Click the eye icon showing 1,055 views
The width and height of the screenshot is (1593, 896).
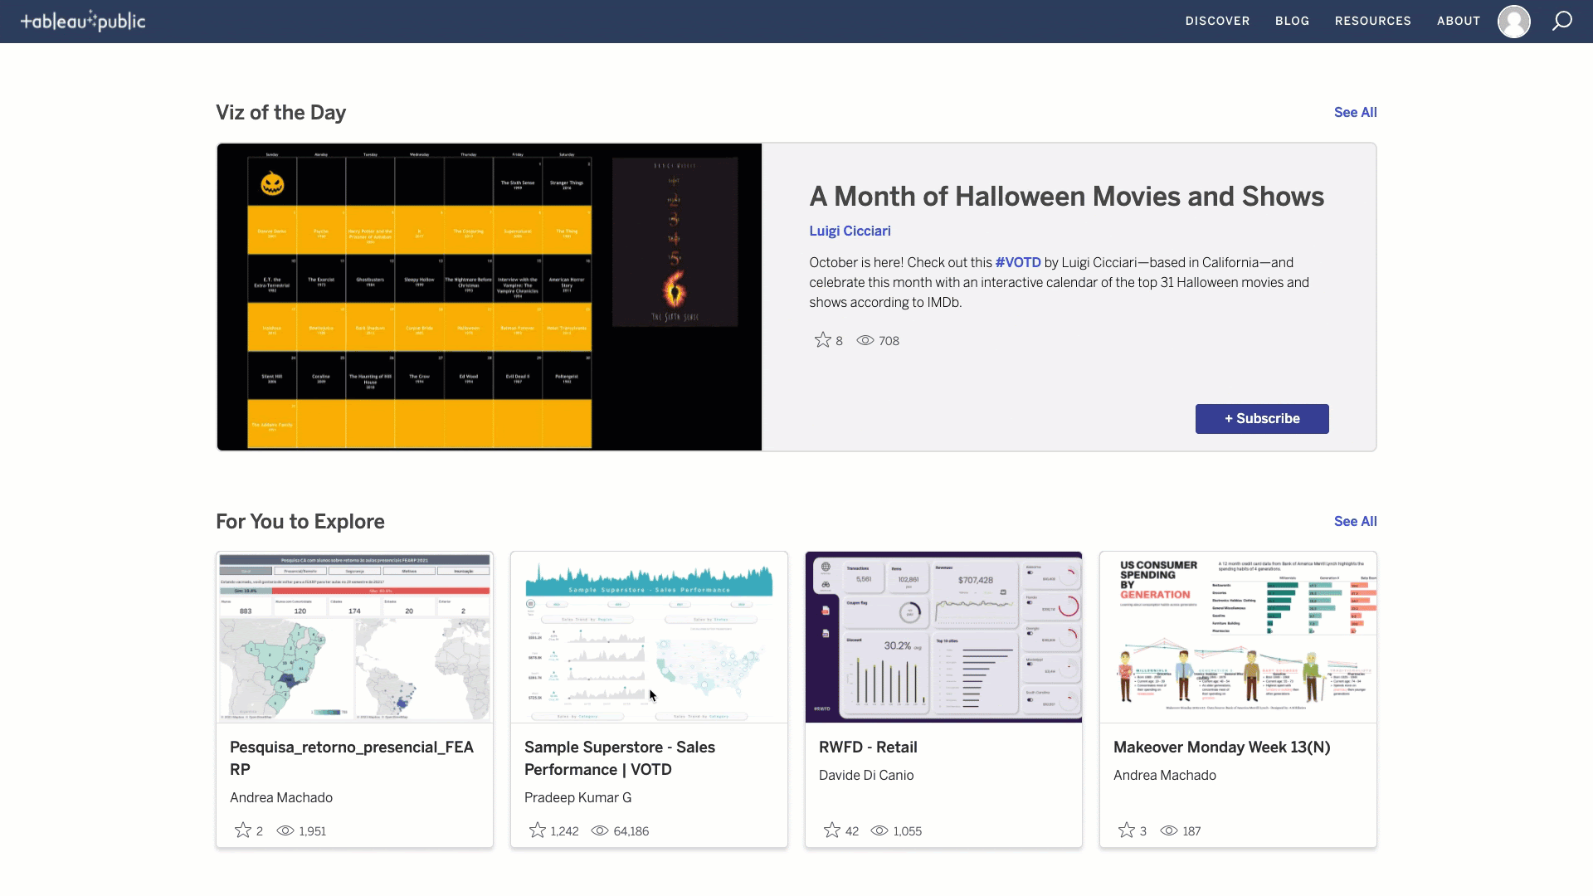pos(879,830)
